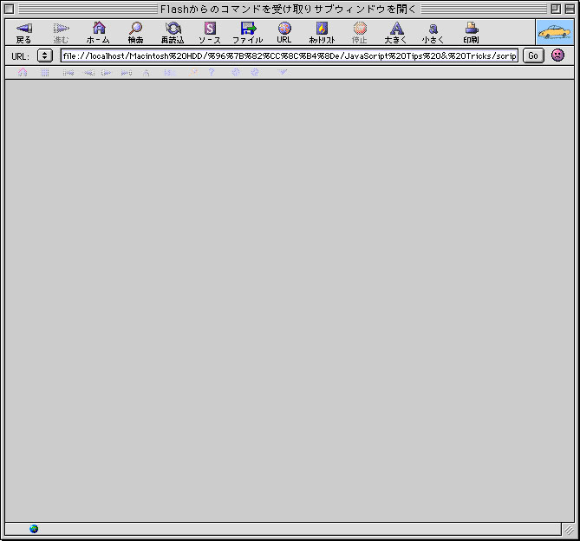Image resolution: width=580 pixels, height=541 pixels.
Task: Click the checkmark bookmark icon in link toolbar
Action: pyautogui.click(x=283, y=72)
